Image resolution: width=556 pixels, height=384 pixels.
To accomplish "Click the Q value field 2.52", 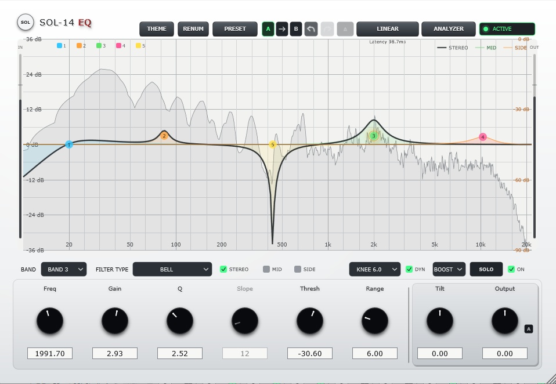I will pos(180,353).
